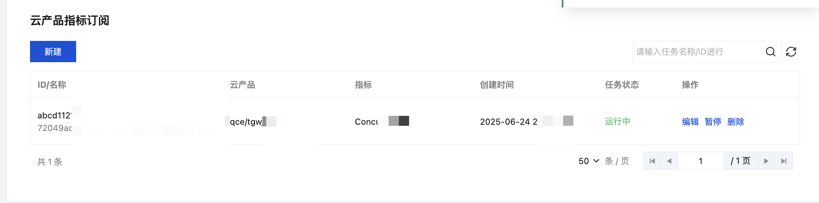Screen dimensions: 819x203
Task: Jump to the last page
Action: pyautogui.click(x=784, y=161)
